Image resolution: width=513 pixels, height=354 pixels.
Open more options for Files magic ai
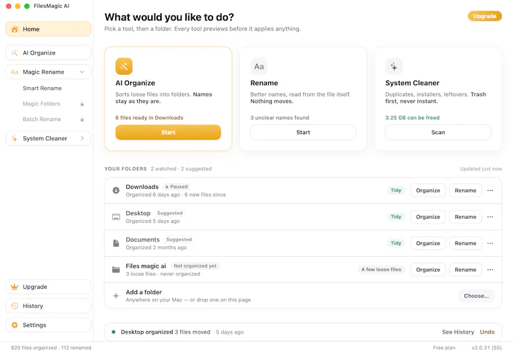[x=490, y=270]
